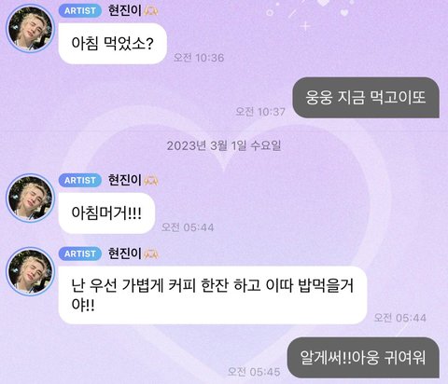Select the name 현진이 above "아침 먹었소?"
This screenshot has width=448, height=384.
click(x=124, y=10)
